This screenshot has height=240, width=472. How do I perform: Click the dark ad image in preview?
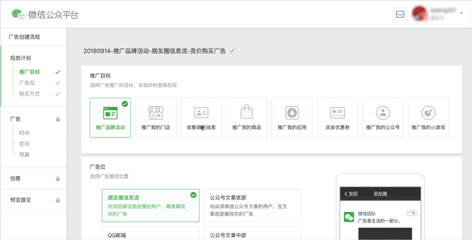click(x=385, y=234)
